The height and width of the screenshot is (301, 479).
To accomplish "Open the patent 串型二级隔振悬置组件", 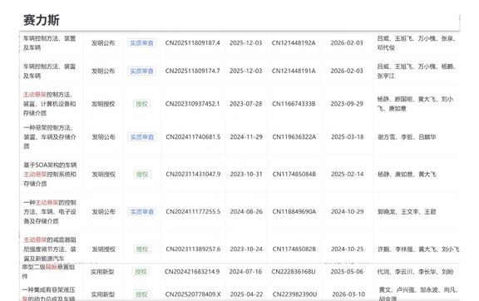I will pos(48,271).
